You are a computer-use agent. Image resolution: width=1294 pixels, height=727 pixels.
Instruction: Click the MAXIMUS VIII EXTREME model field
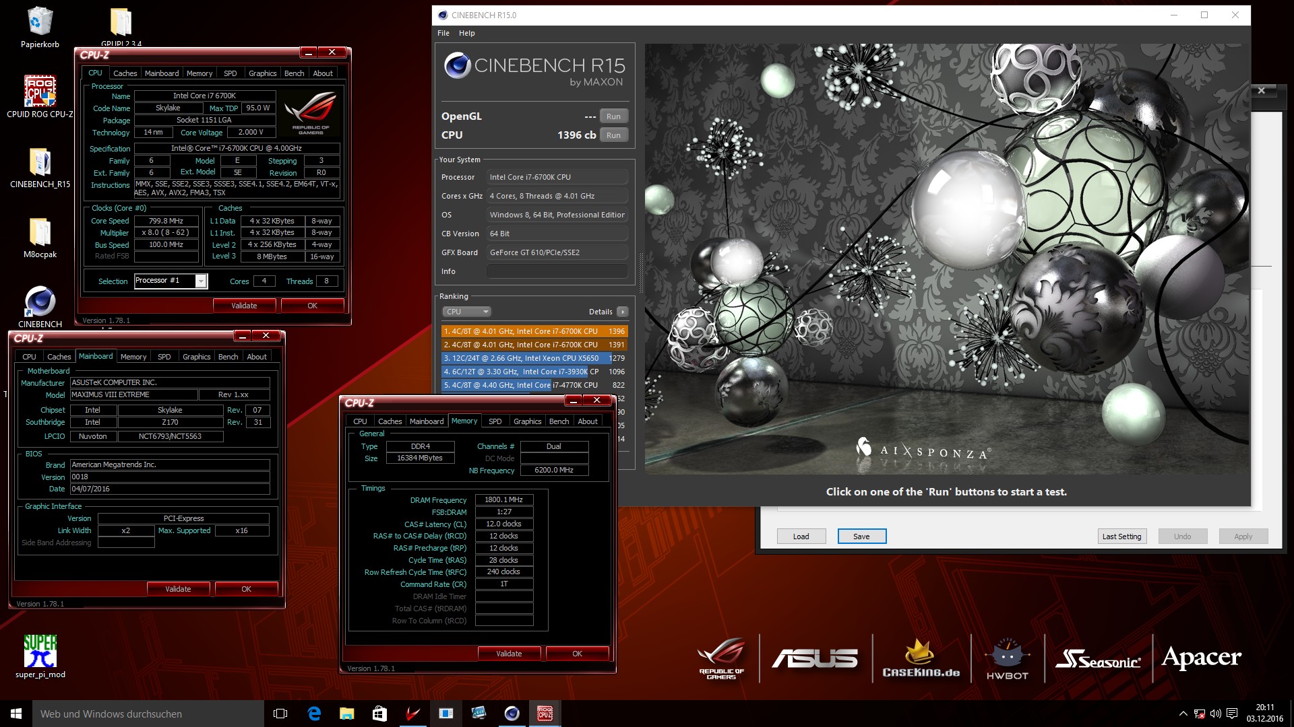(134, 395)
